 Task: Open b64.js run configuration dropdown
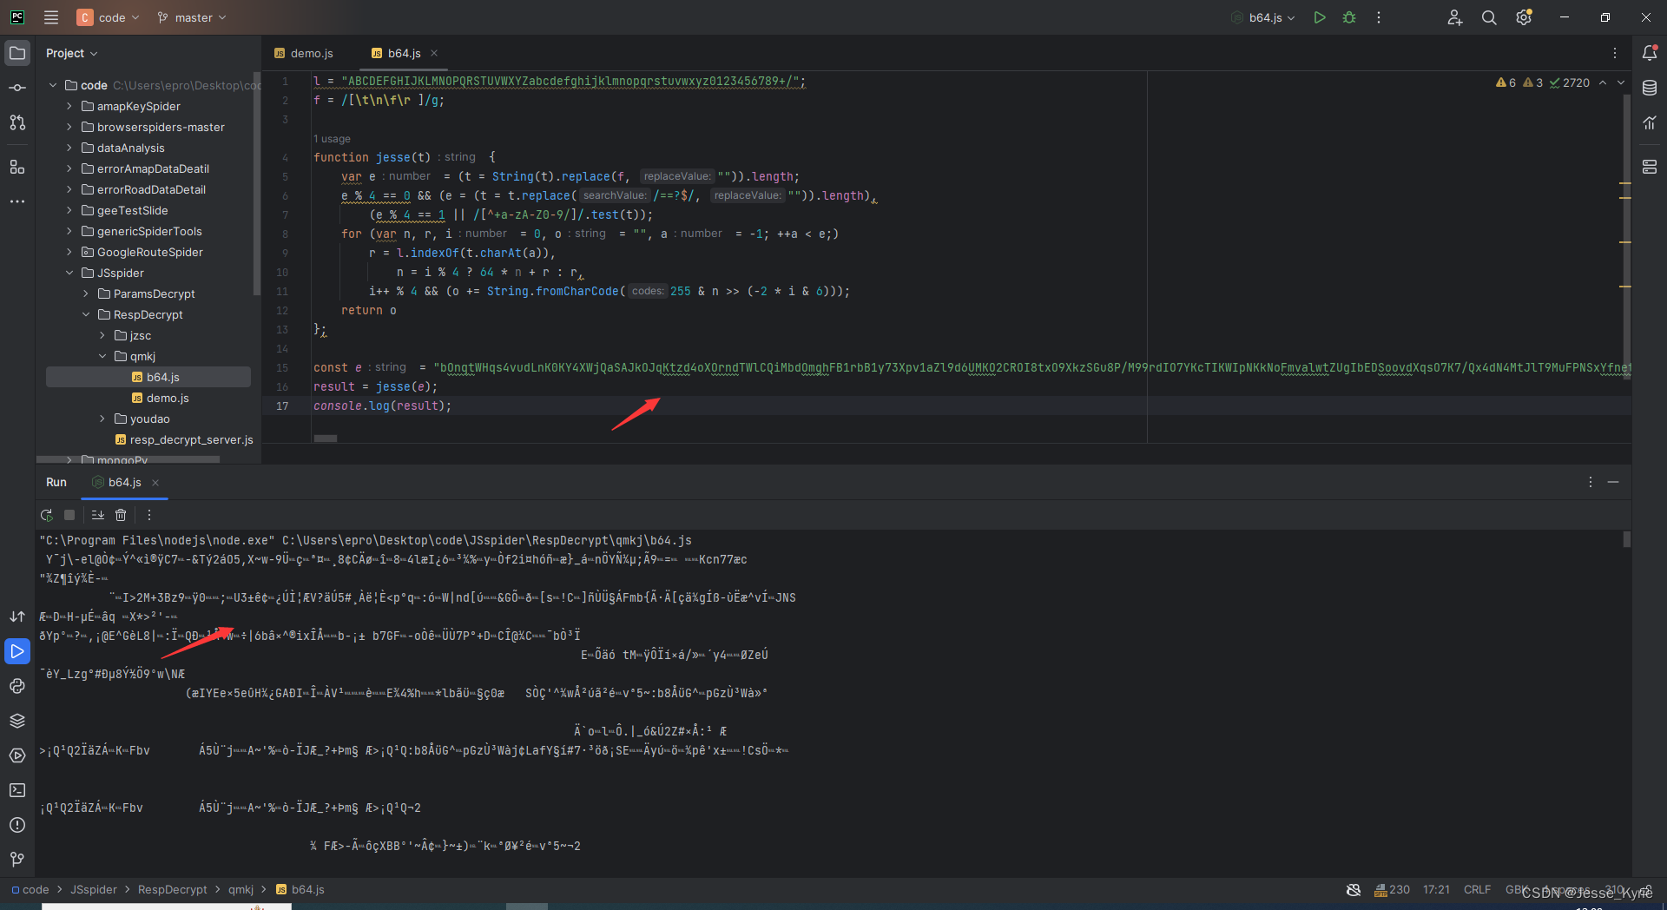[1263, 17]
